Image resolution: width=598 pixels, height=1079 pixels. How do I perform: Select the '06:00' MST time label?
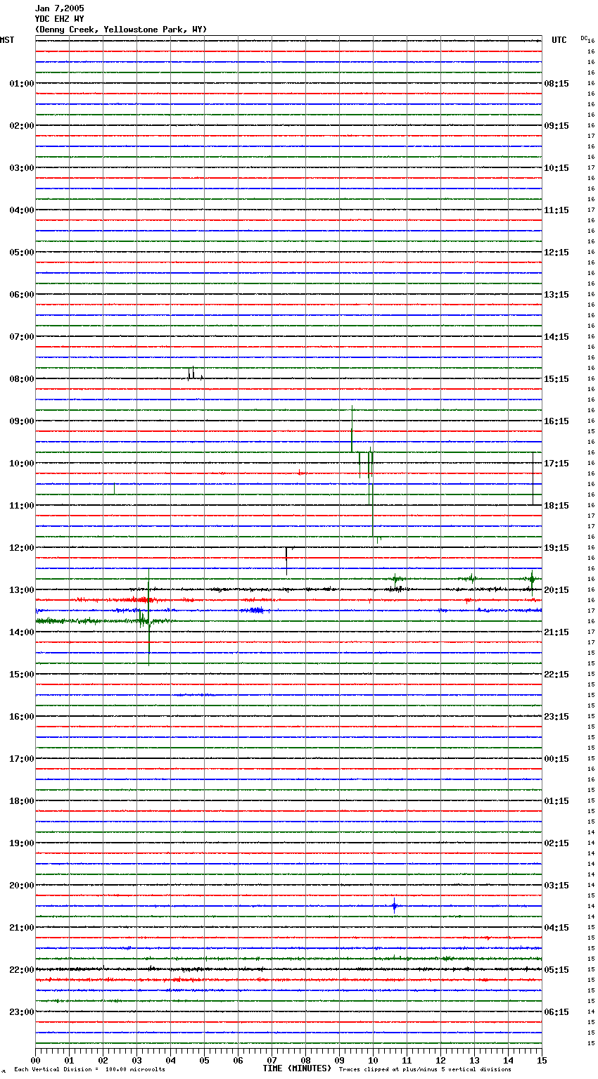[x=22, y=295]
